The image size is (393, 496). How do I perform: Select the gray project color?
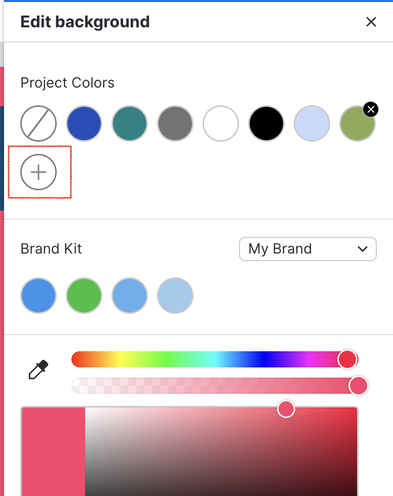click(175, 123)
